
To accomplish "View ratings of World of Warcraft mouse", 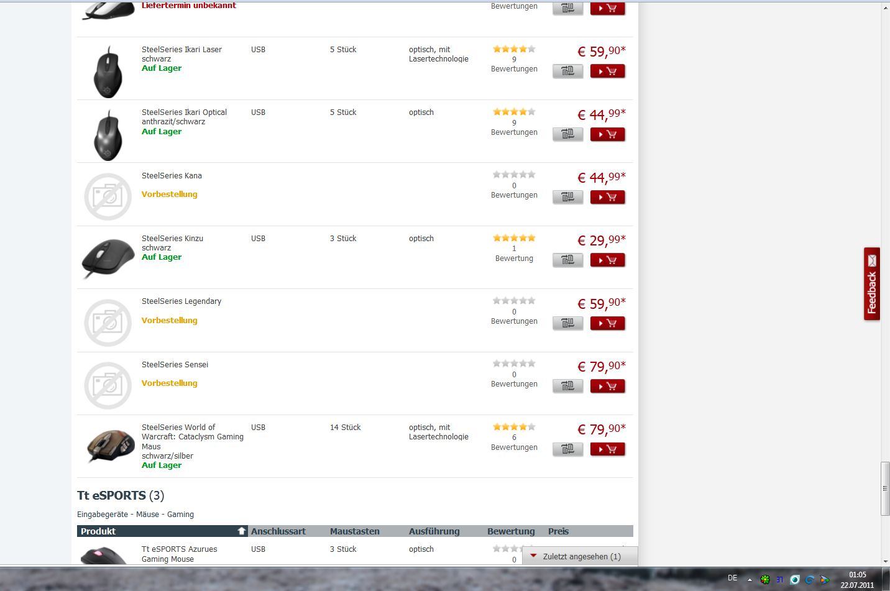I will [514, 427].
